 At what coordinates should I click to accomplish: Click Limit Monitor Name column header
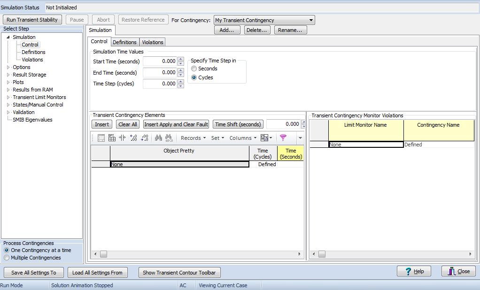point(366,130)
